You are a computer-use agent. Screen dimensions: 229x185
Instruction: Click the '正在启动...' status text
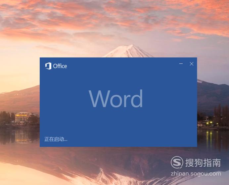pyautogui.click(x=56, y=139)
